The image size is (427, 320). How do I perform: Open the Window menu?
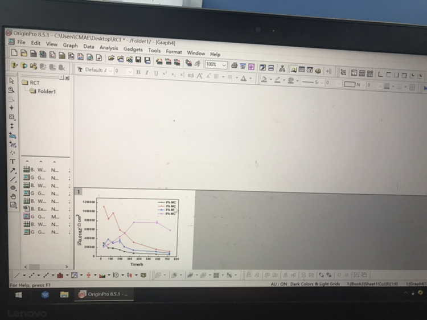pos(196,53)
